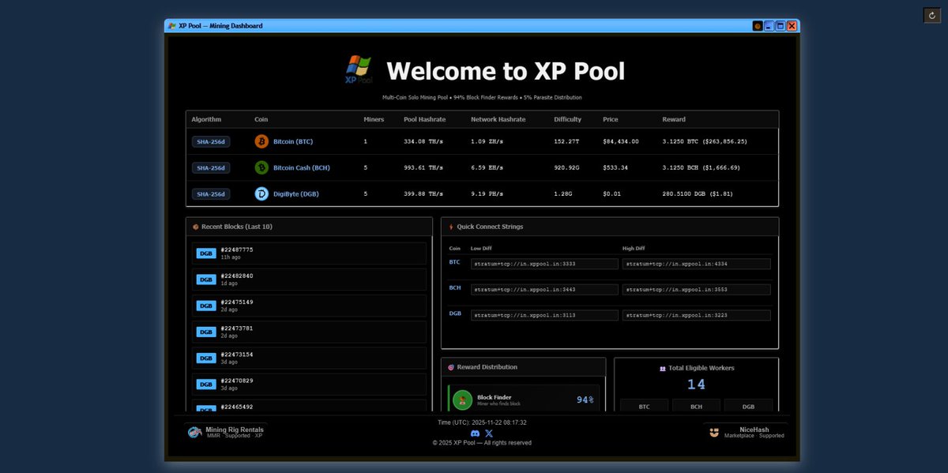Select the BCH high diff stratum field
The image size is (948, 473).
point(696,290)
